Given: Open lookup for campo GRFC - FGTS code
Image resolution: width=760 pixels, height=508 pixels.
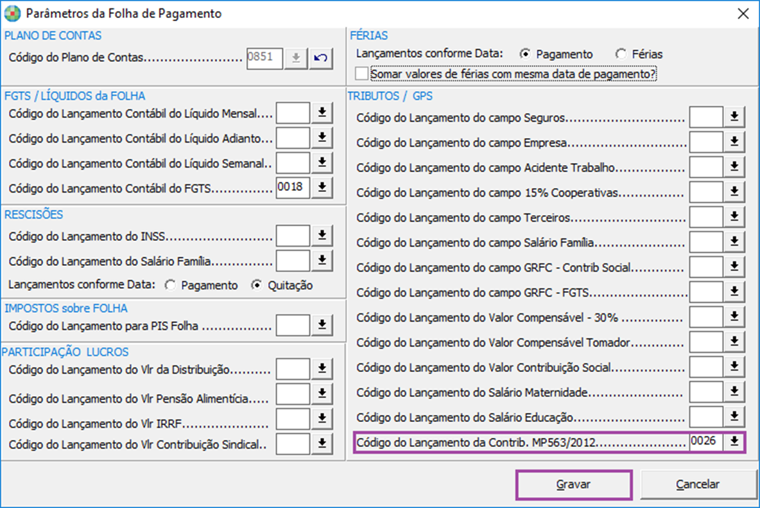Looking at the screenshot, I should click(x=734, y=292).
